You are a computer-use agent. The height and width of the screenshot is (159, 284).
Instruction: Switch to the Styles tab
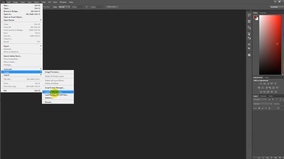pyautogui.click(x=267, y=78)
